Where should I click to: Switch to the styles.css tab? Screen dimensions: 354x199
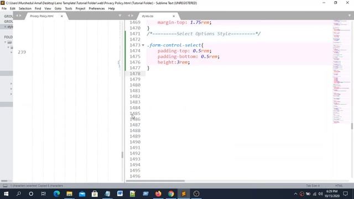pos(148,16)
